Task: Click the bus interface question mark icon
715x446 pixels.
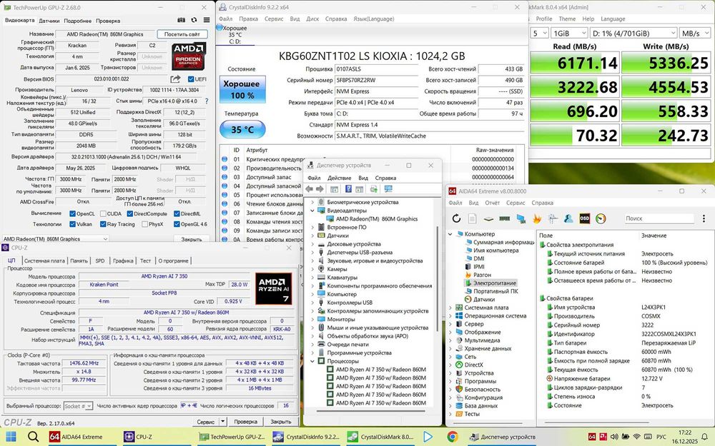Action: pos(207,101)
